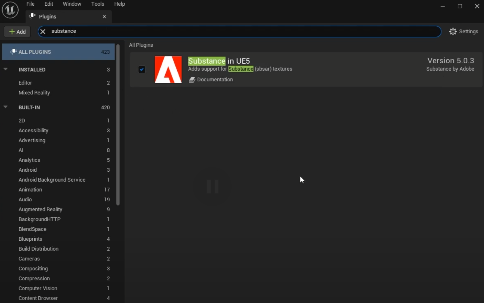Click the Documentation book icon

(x=192, y=80)
